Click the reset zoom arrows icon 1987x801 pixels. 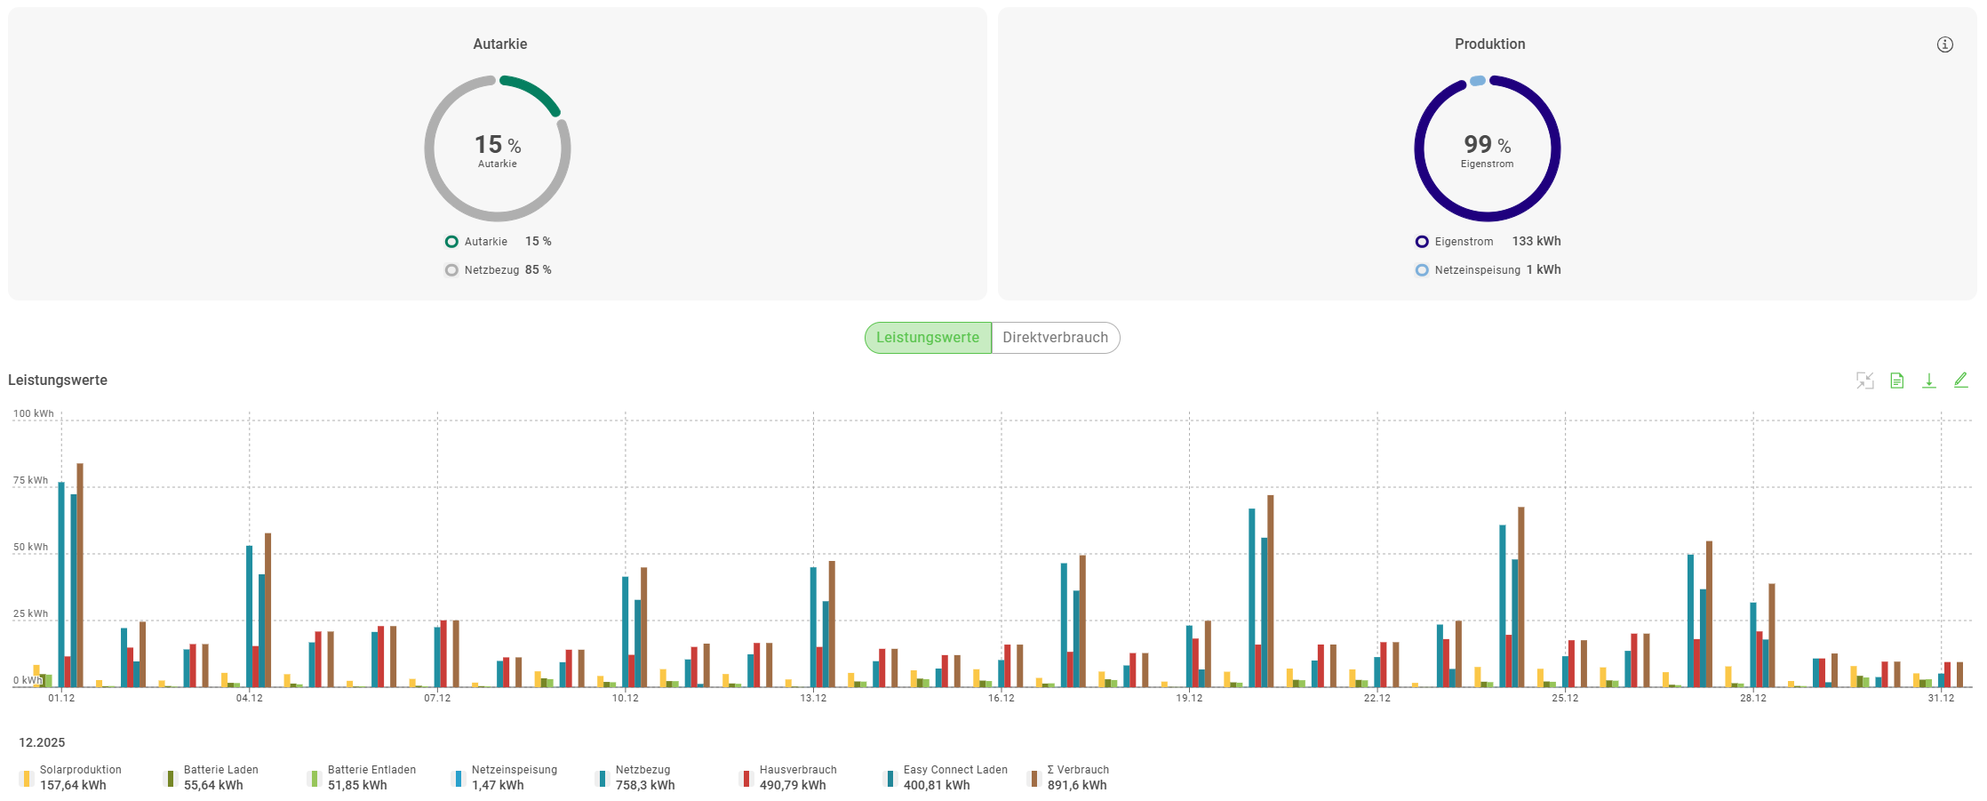click(x=1864, y=380)
